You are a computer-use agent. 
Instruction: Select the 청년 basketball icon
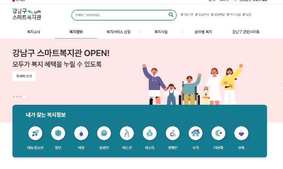(58, 133)
